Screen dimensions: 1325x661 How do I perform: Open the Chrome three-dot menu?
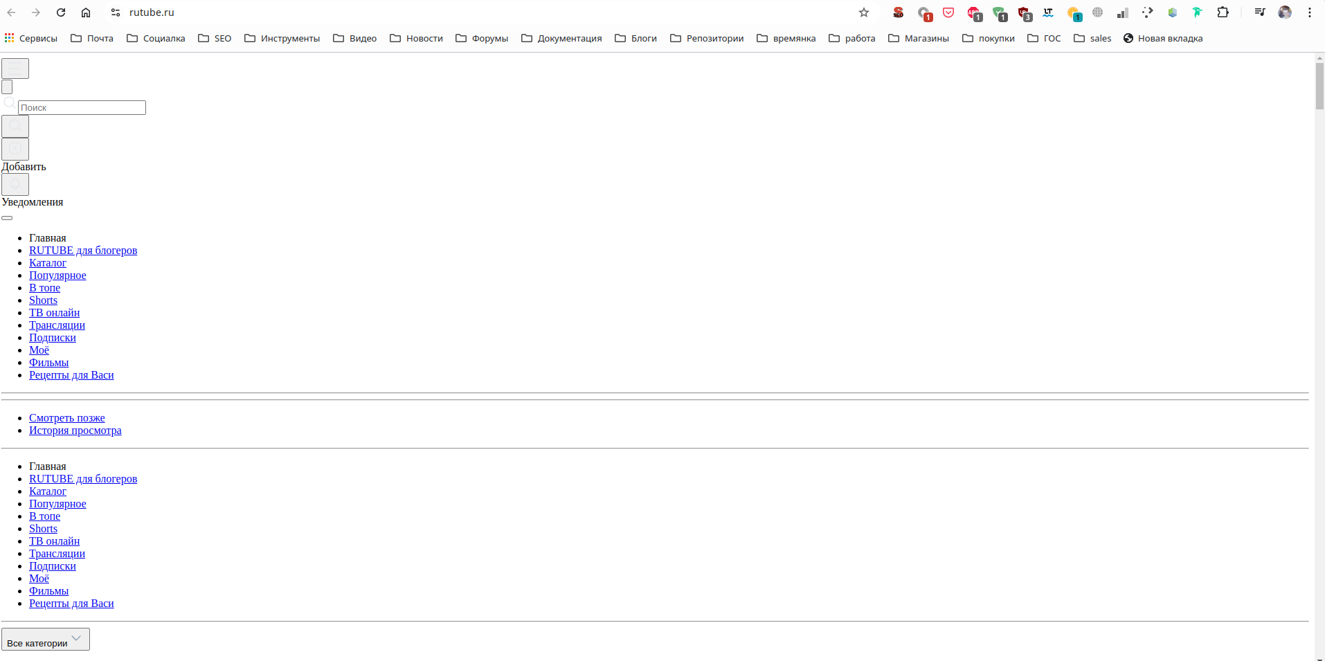click(x=1310, y=12)
